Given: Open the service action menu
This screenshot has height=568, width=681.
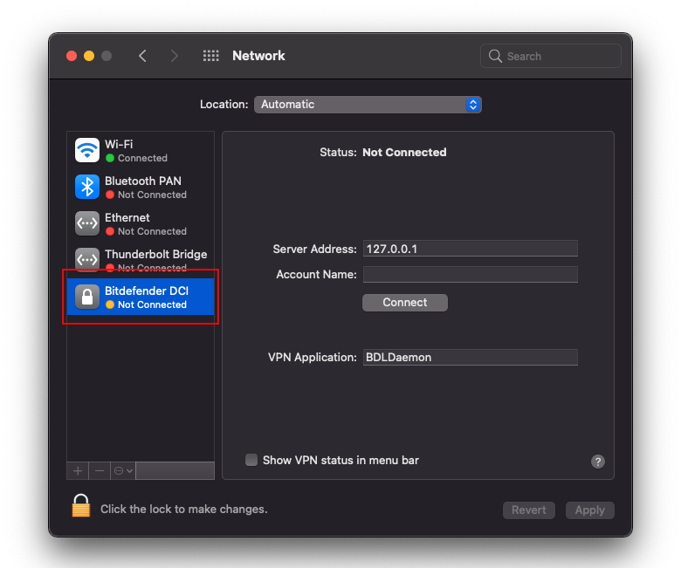Looking at the screenshot, I should [122, 471].
